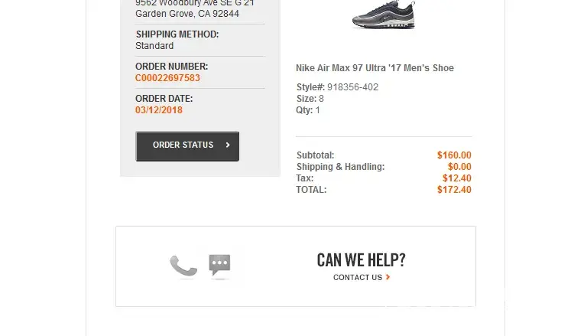Click the Size: 8 detail line
This screenshot has height=336, width=584.
(310, 99)
